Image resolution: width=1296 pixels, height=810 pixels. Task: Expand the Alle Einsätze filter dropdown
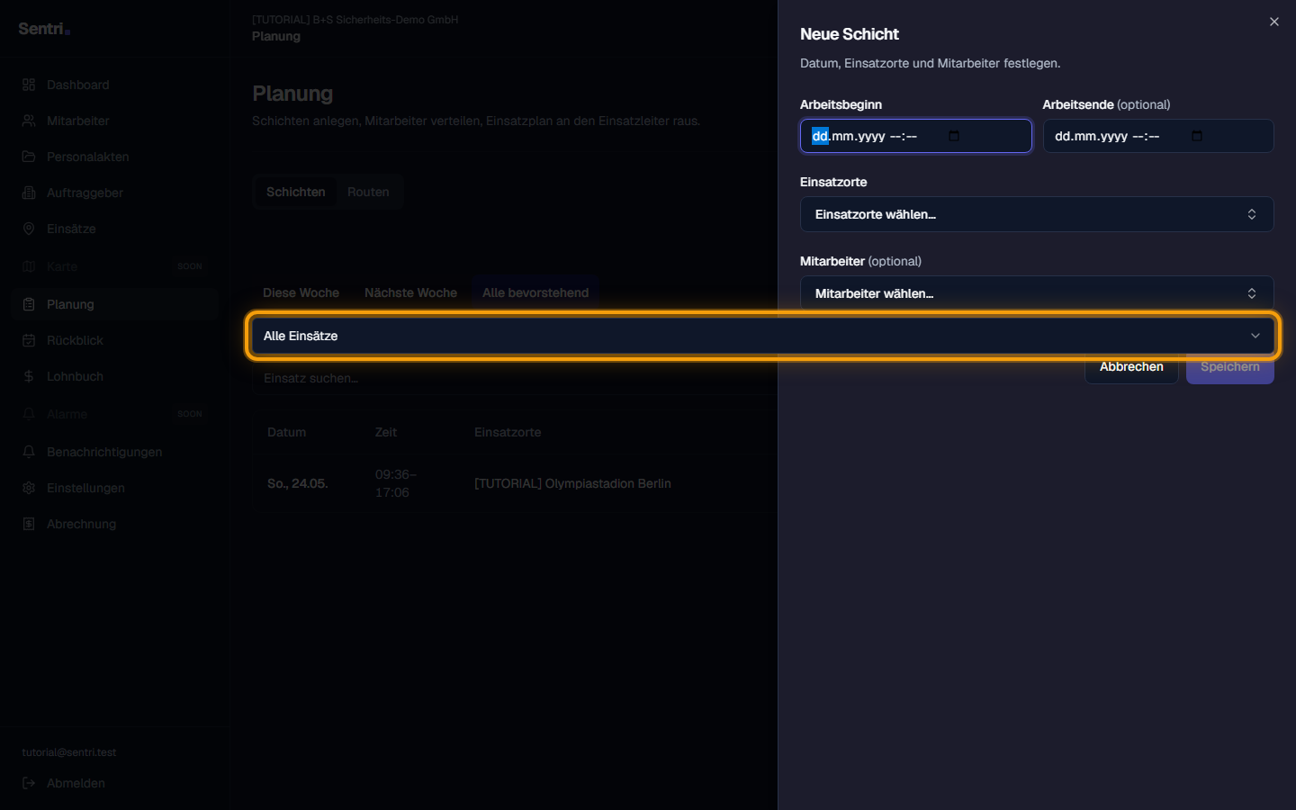(763, 336)
